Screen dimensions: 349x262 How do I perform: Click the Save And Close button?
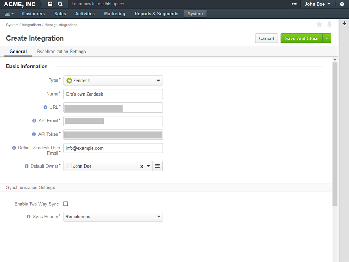pyautogui.click(x=301, y=38)
